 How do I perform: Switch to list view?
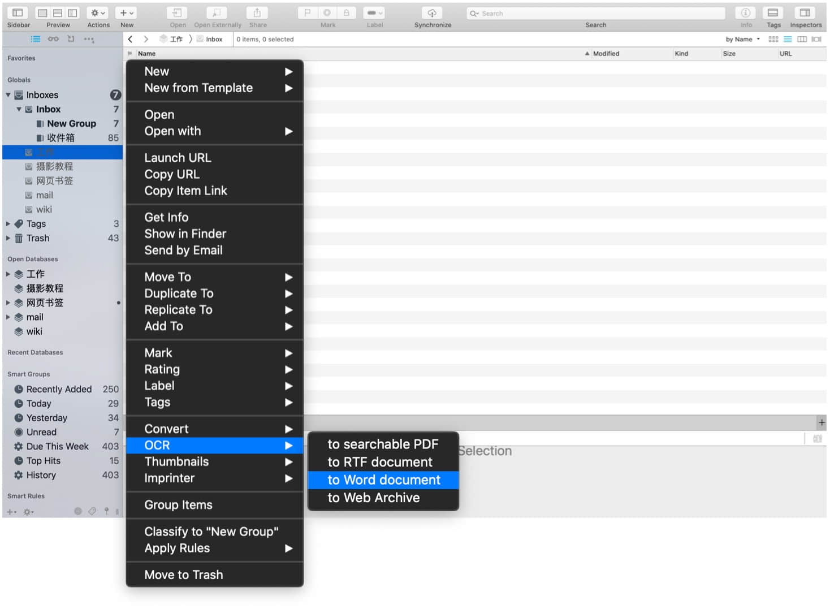click(x=788, y=39)
